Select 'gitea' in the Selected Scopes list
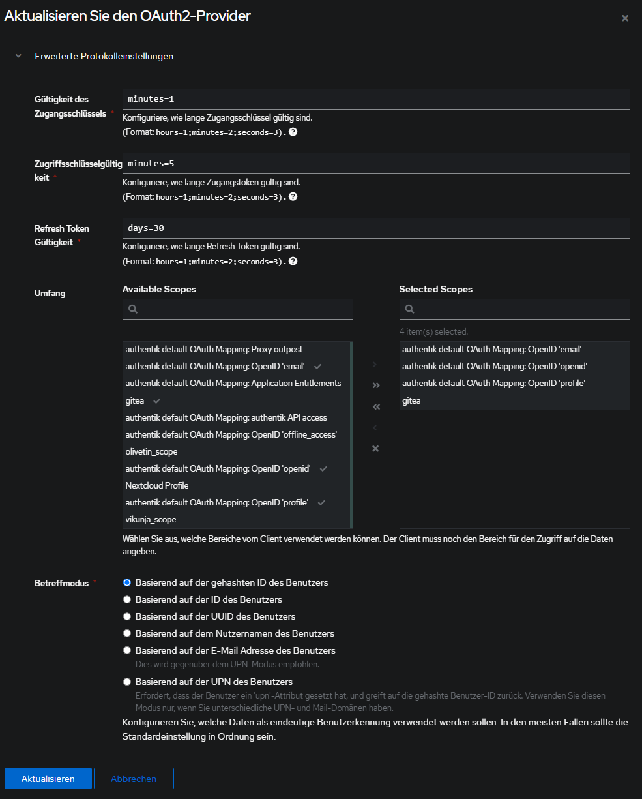 [412, 400]
